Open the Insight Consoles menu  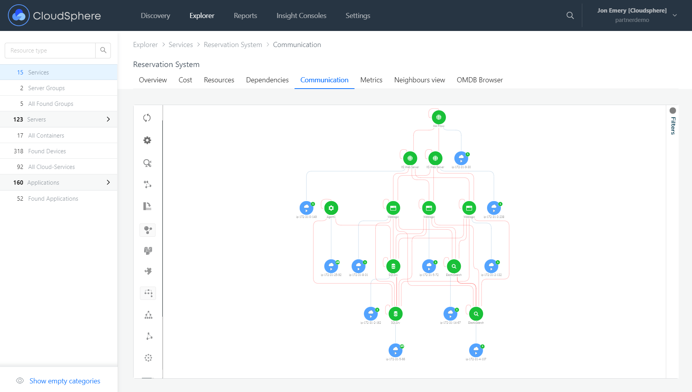point(301,16)
